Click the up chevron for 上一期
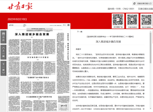153x112 pixels. tap(3, 48)
